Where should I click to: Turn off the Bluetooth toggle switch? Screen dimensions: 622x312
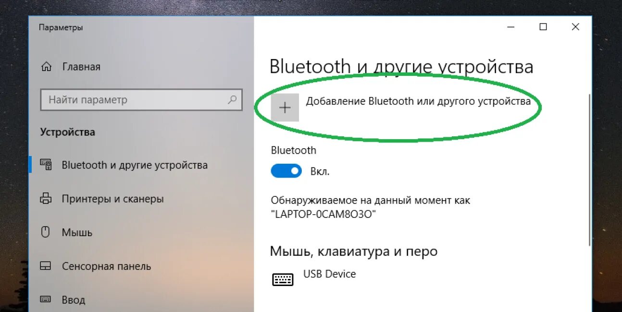tap(286, 170)
